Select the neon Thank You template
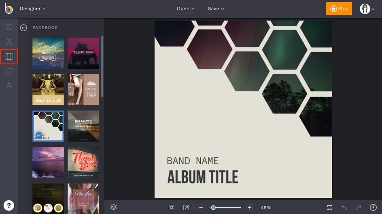The height and width of the screenshot is (214, 382). 83,163
